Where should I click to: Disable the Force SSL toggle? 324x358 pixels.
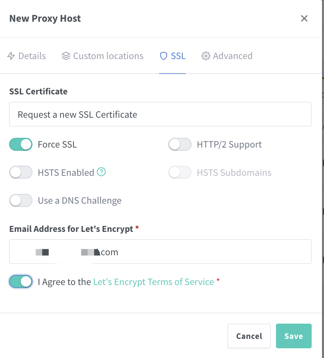[21, 144]
